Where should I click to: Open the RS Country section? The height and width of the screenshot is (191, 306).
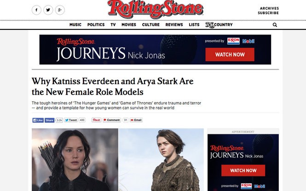pos(219,25)
